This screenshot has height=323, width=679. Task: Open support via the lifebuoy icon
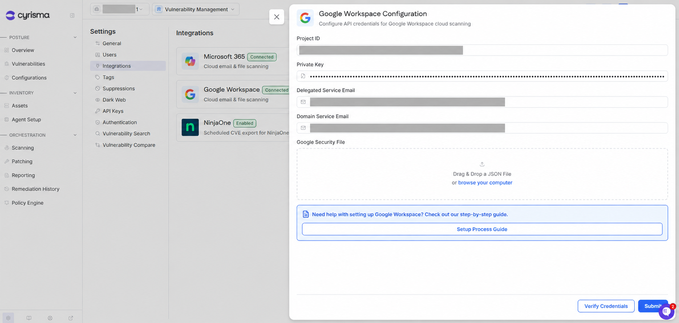[50, 318]
